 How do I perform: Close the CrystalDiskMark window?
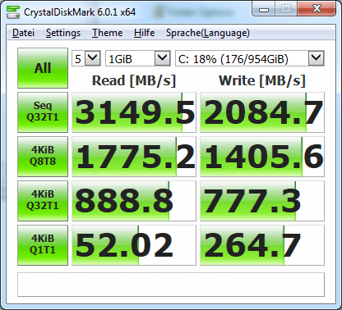coord(317,9)
